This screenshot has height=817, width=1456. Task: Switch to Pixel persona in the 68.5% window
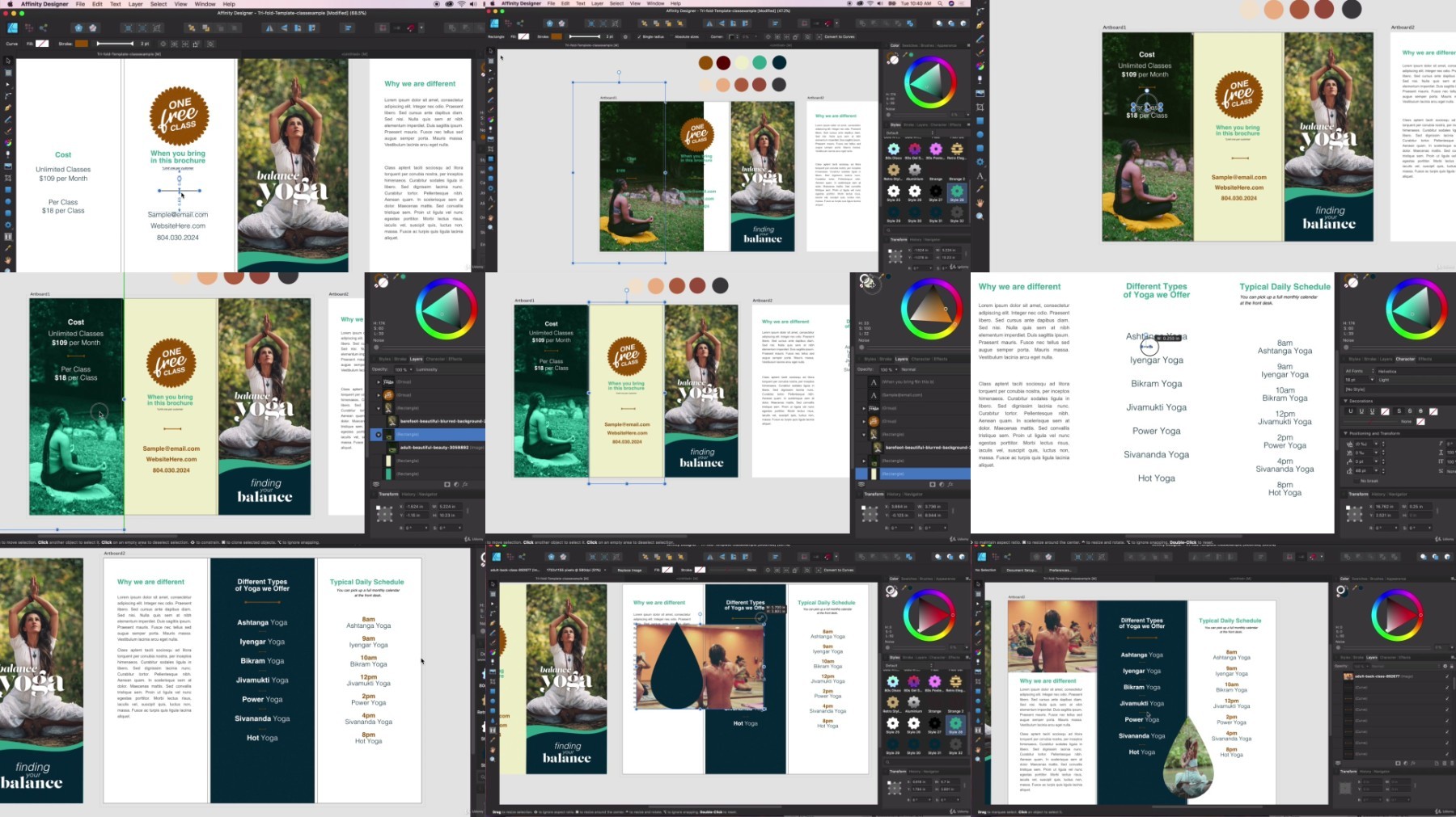(x=29, y=27)
